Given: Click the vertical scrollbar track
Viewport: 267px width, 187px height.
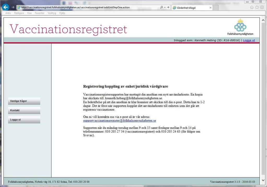Looking at the screenshot, I should click(x=263, y=100).
